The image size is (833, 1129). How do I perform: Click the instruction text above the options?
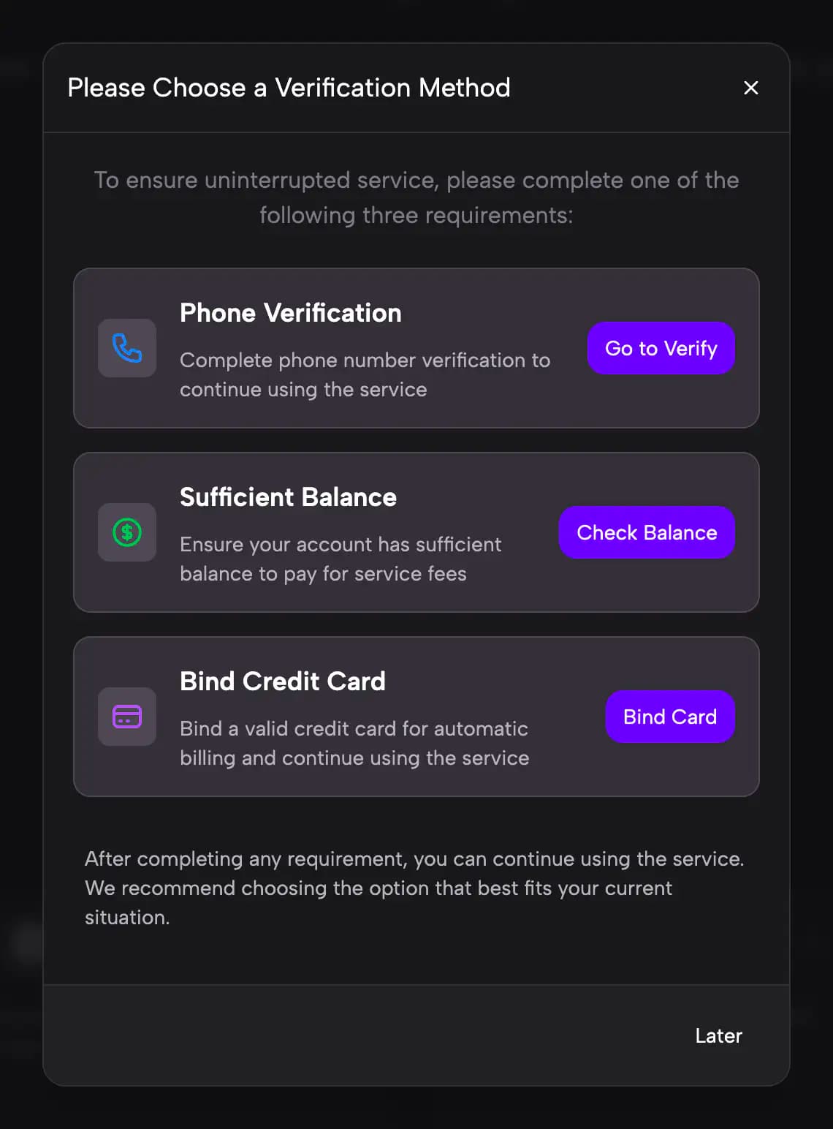(417, 197)
